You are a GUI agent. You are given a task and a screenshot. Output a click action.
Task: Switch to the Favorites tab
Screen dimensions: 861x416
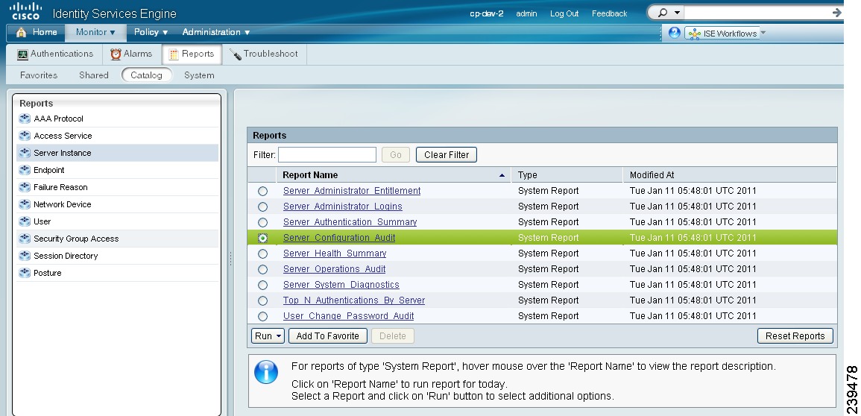click(x=39, y=75)
